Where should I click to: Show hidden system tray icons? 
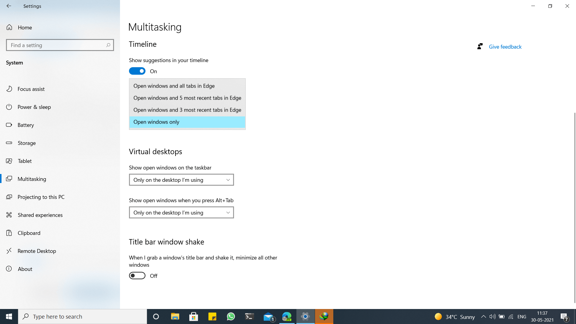(483, 316)
